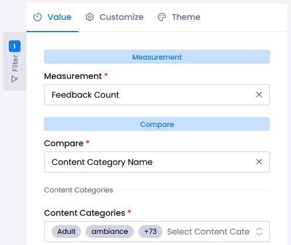Click the Compare section header bar
Image resolution: width=291 pixels, height=245 pixels.
(x=157, y=124)
